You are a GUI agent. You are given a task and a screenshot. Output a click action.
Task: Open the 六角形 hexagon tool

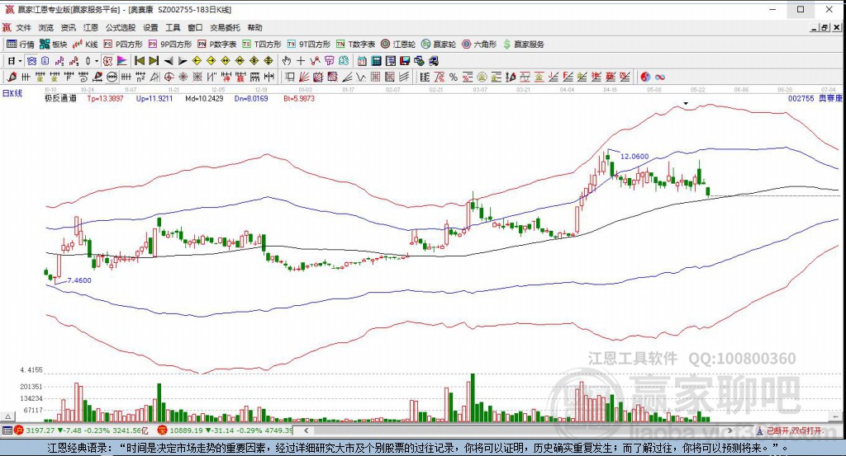tap(479, 45)
